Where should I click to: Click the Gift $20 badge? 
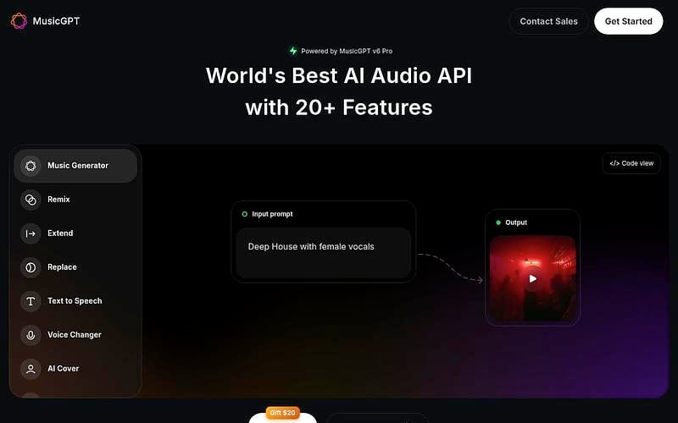pyautogui.click(x=282, y=413)
